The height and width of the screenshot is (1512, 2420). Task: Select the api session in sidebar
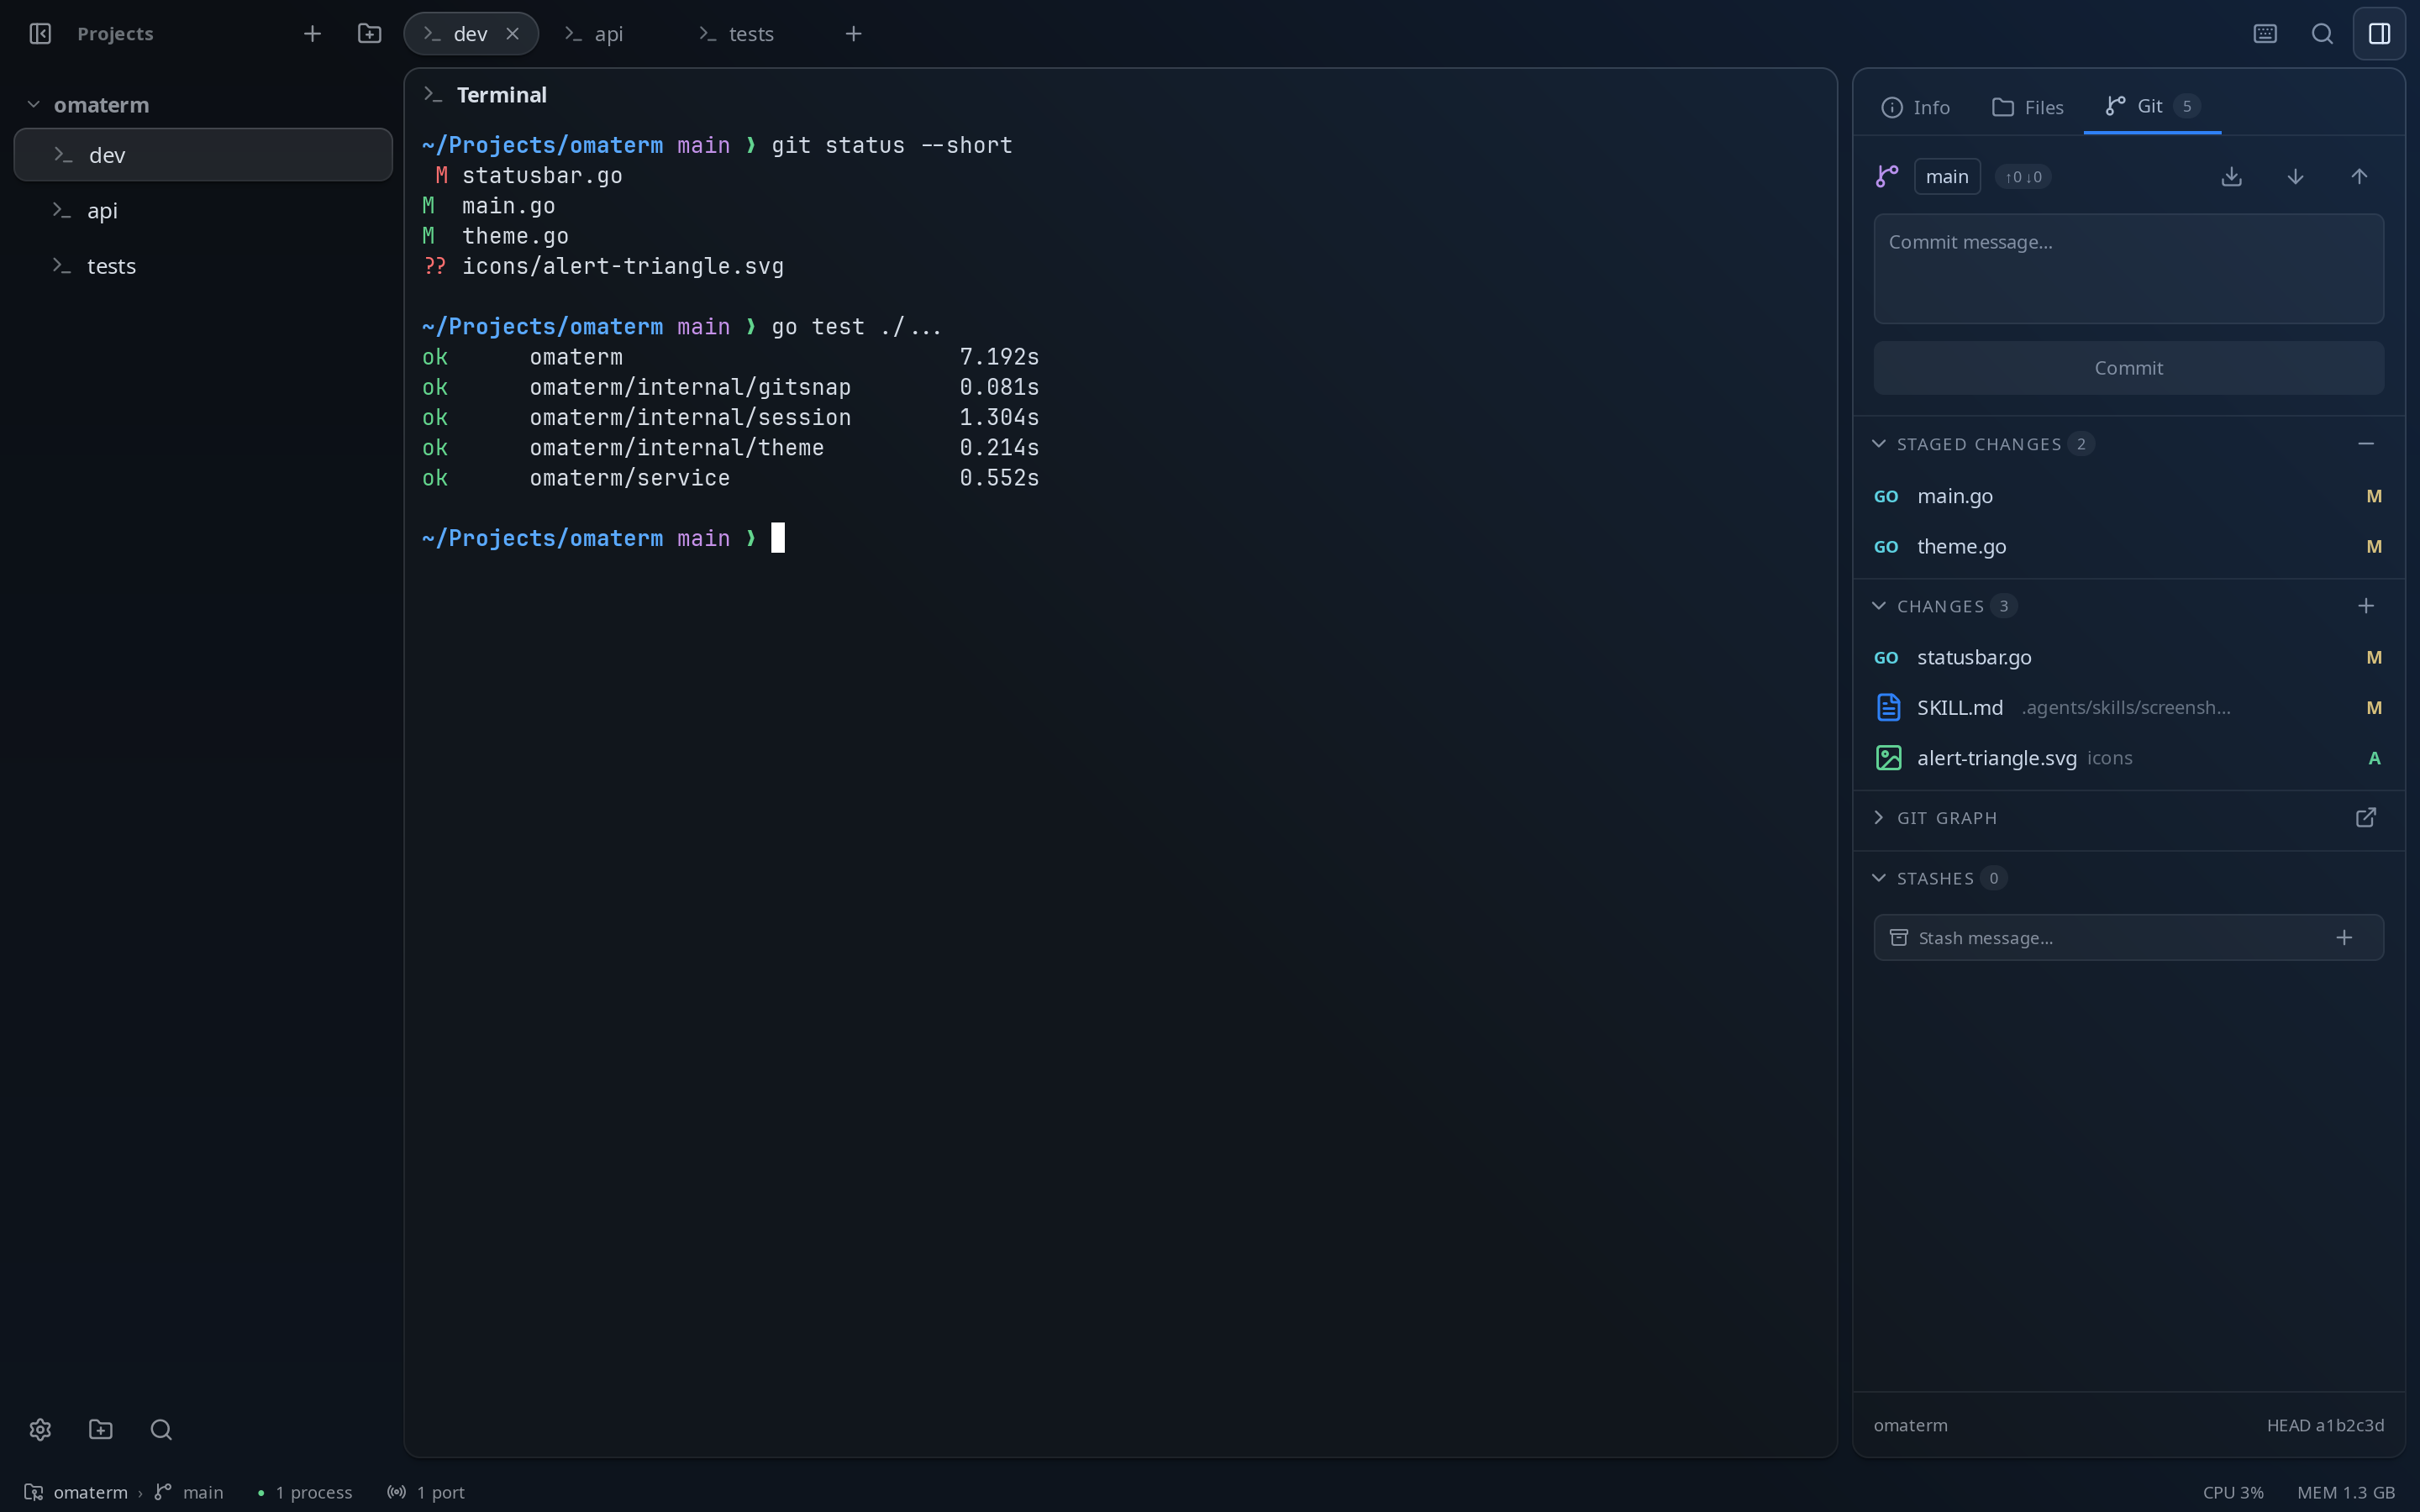tap(203, 211)
